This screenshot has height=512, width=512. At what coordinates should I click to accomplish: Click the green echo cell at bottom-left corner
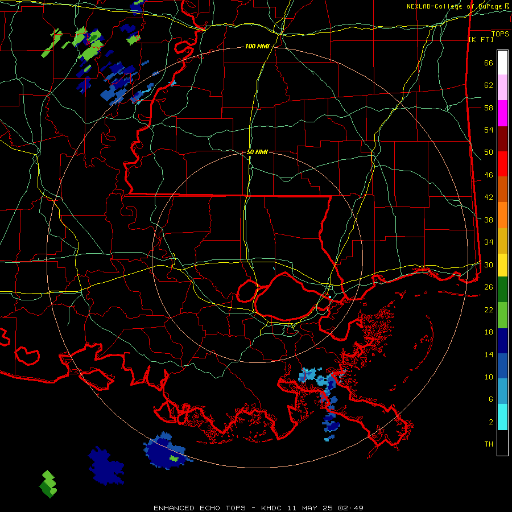click(48, 484)
